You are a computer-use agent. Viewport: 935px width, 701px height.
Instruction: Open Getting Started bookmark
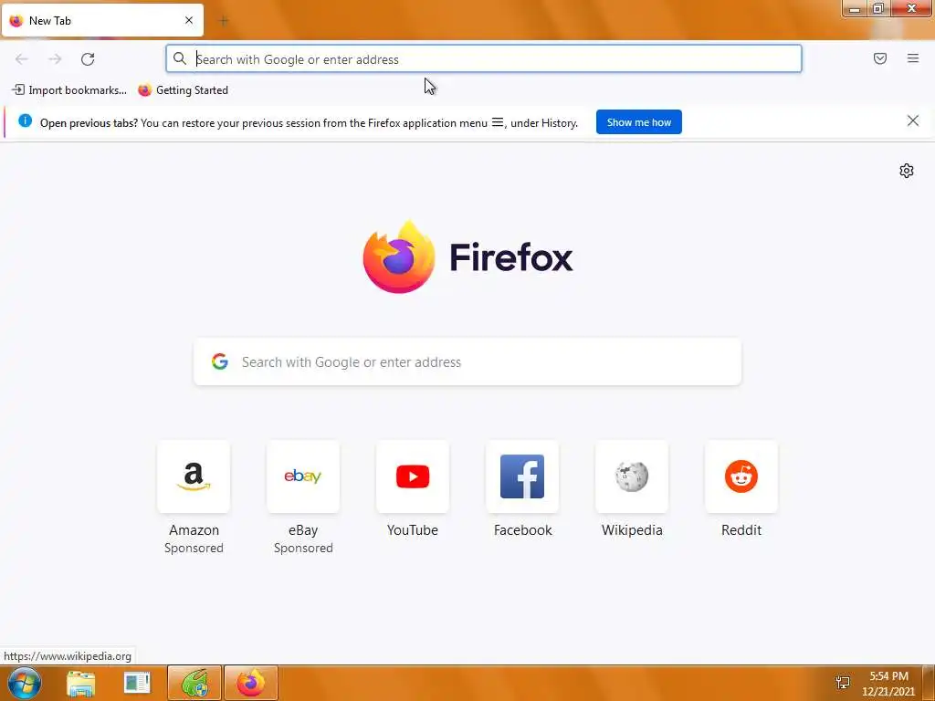(x=183, y=90)
